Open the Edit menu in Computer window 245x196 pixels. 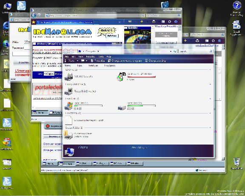pos(74,57)
